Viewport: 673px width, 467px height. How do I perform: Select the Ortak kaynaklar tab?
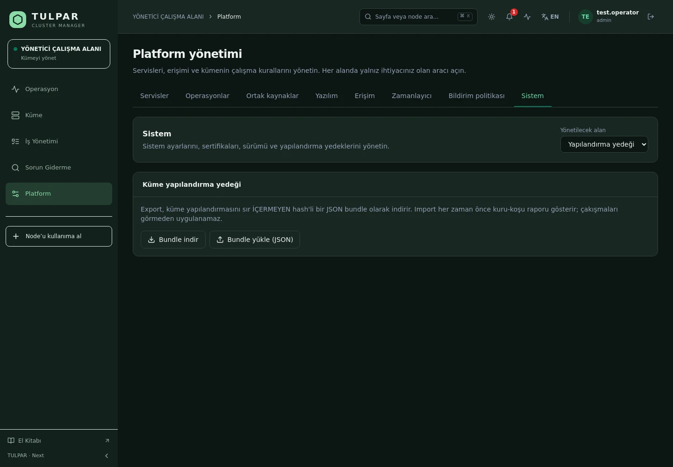[x=272, y=96]
